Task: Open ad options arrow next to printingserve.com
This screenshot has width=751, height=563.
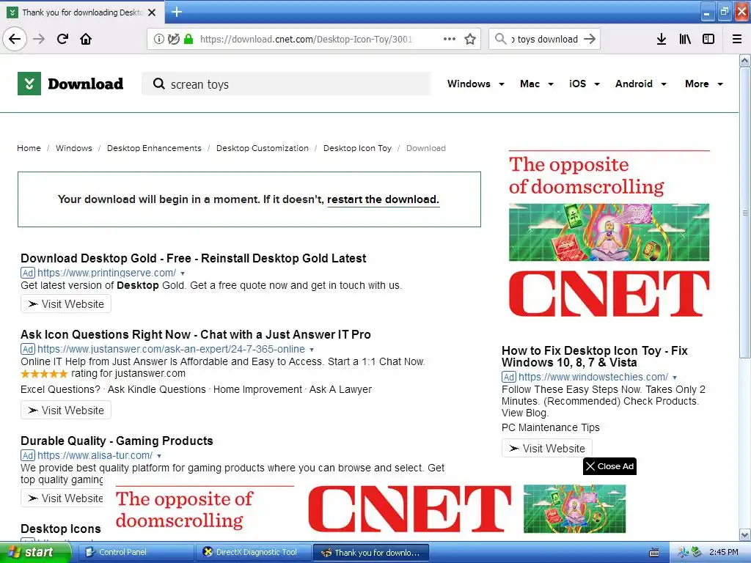Action: pos(183,273)
